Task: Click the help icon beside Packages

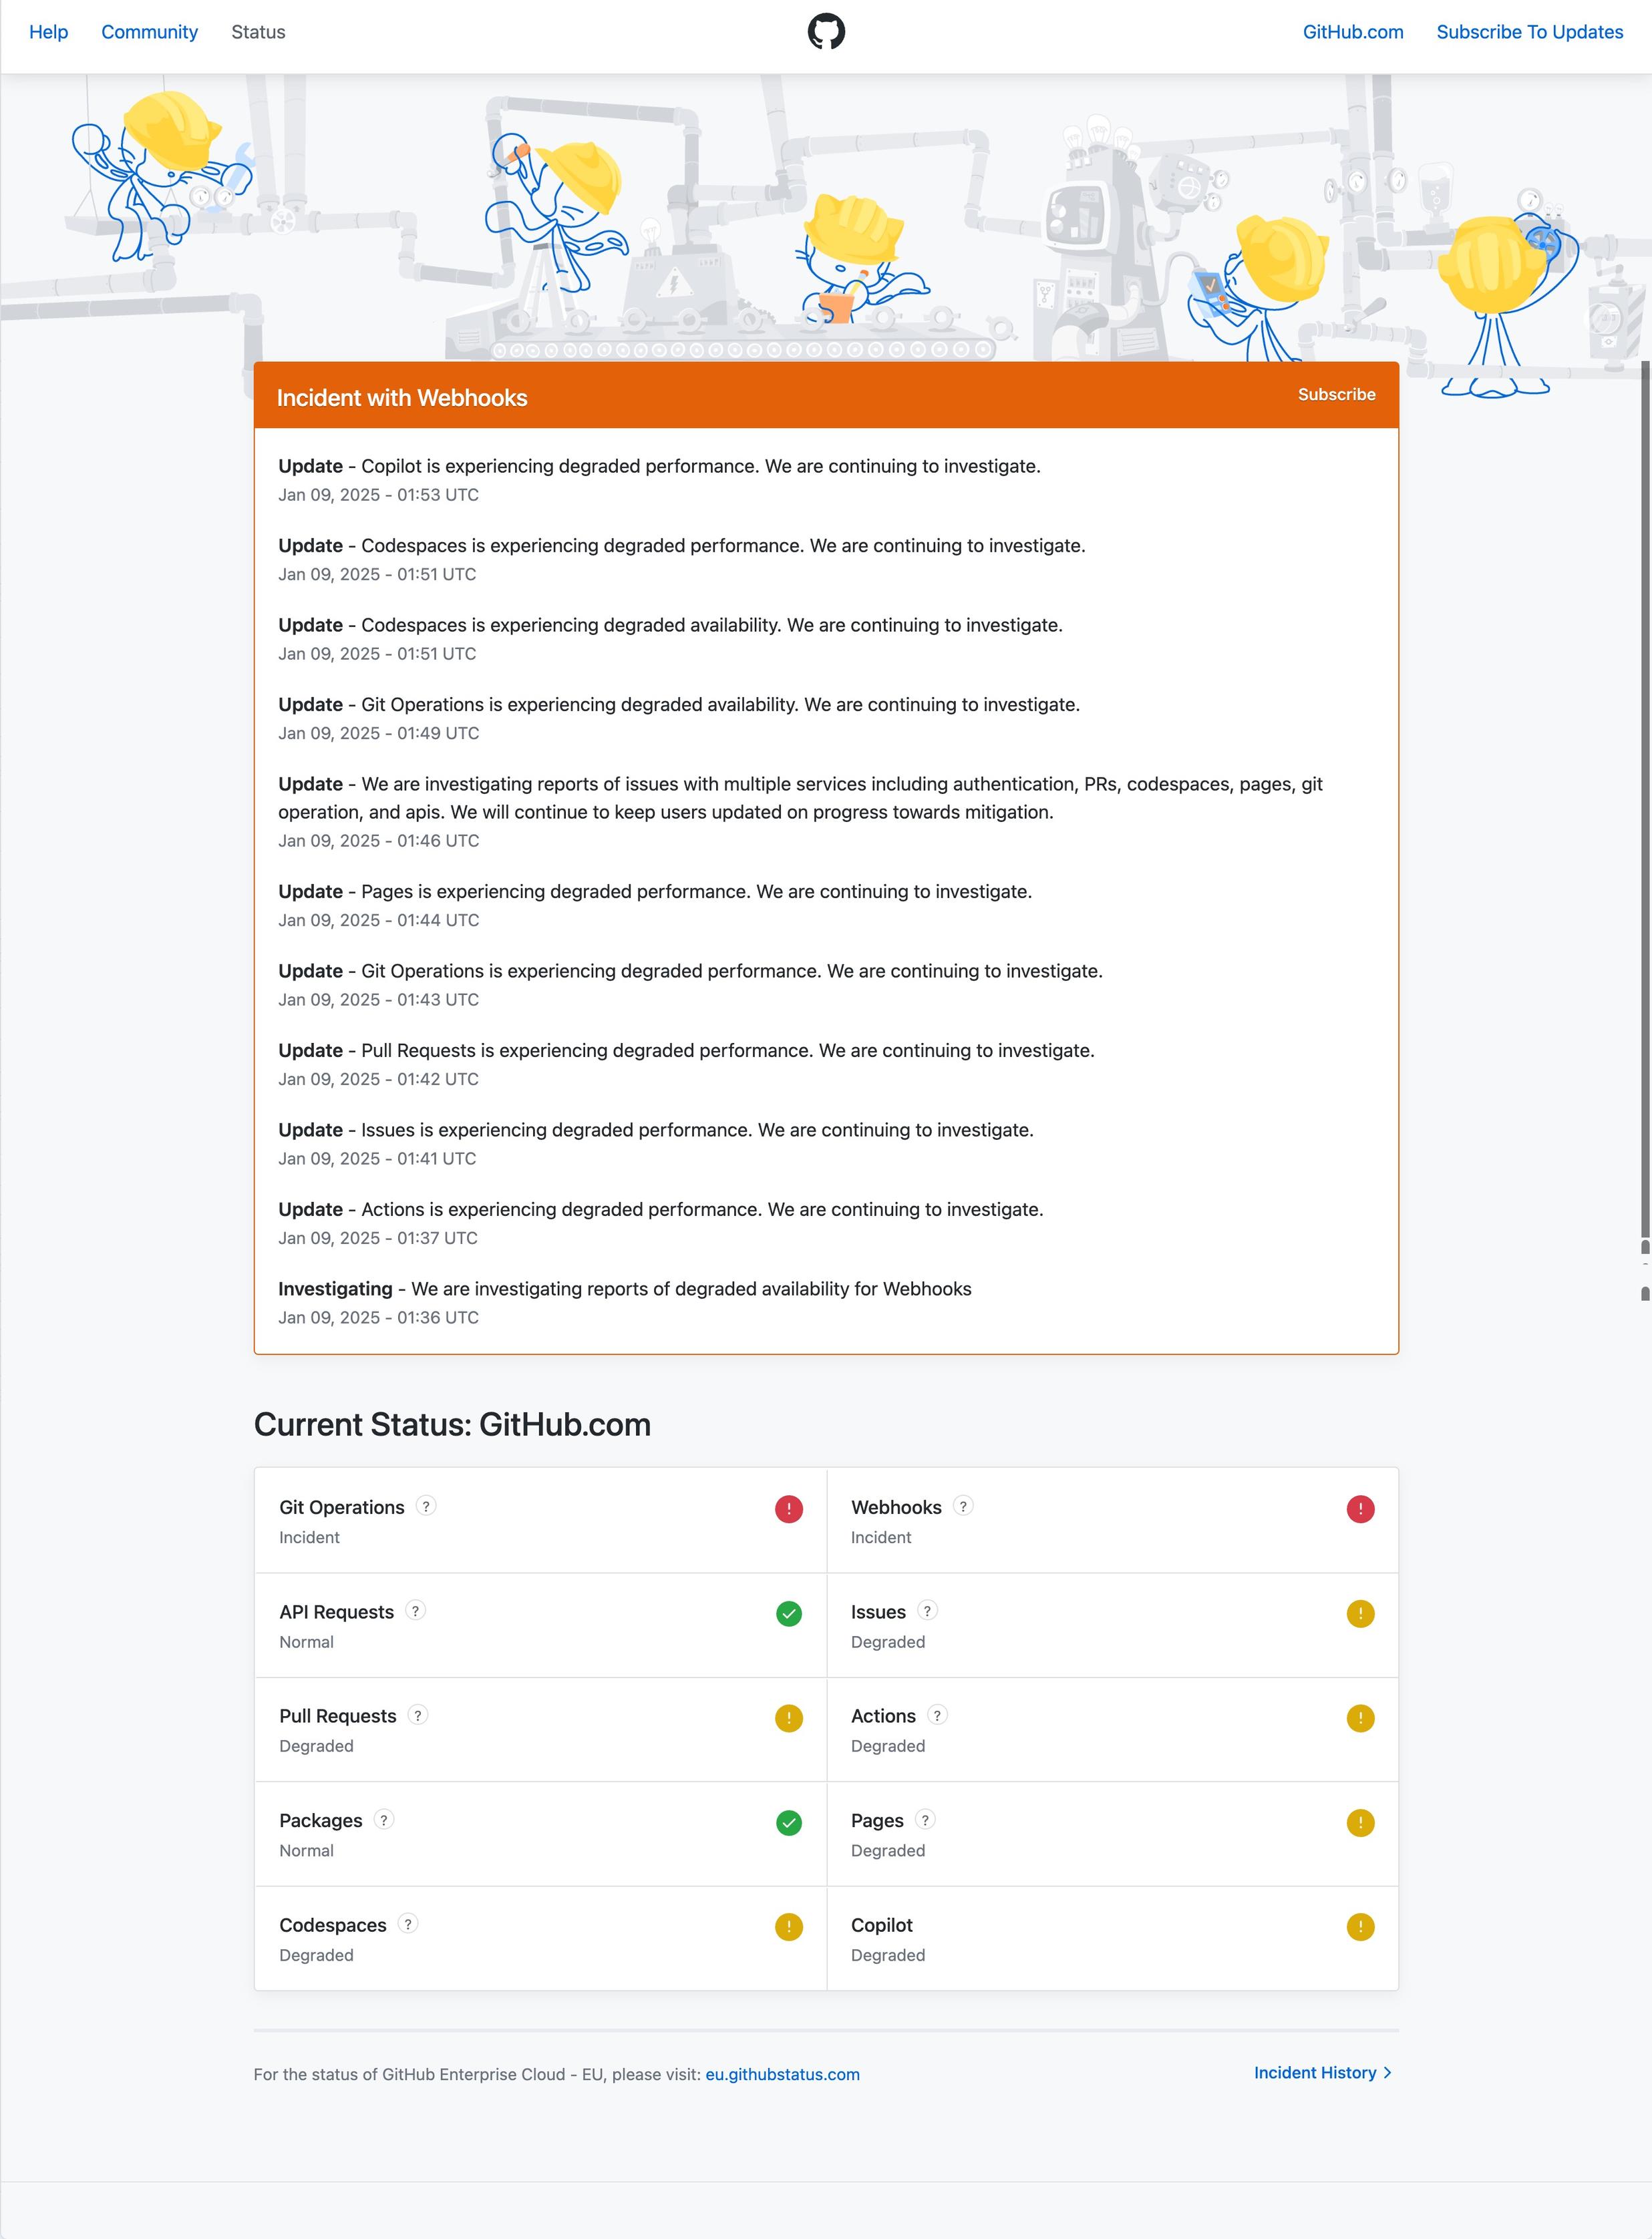Action: click(384, 1819)
